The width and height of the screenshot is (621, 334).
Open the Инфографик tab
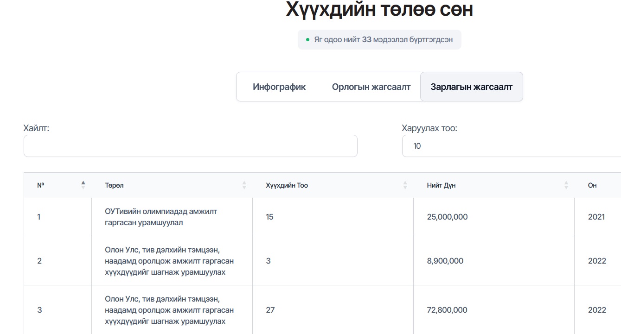click(279, 87)
